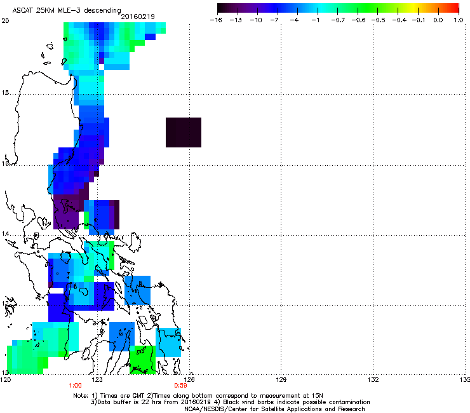
Task: Click the longitude label 120 on the bottom axis
Action: pos(5,380)
